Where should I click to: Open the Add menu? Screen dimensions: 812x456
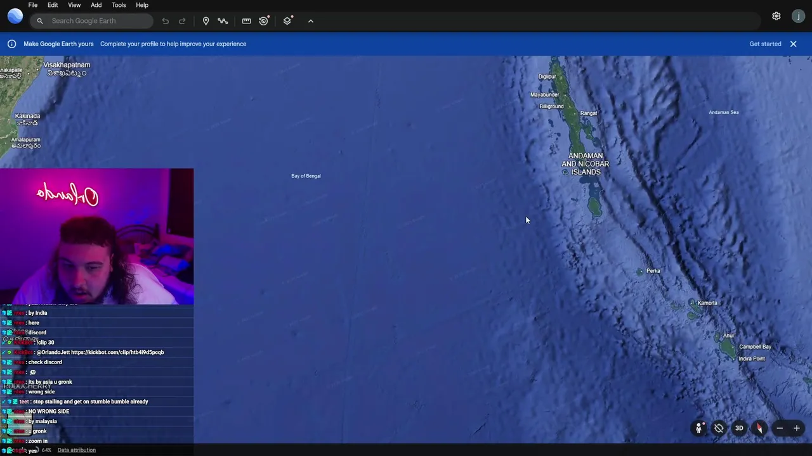pos(96,5)
